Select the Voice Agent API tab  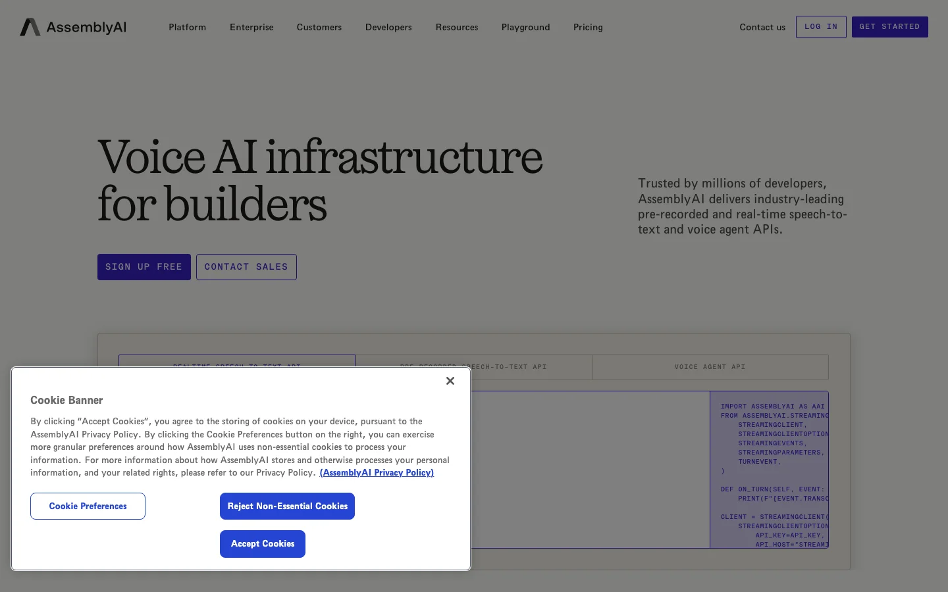710,367
